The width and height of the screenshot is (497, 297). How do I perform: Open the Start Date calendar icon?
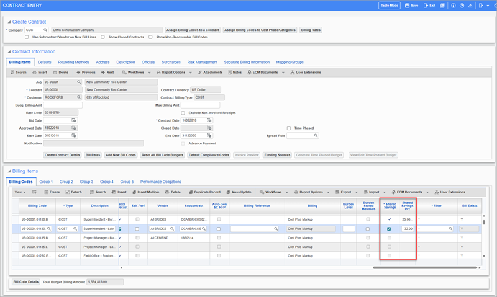pos(74,135)
